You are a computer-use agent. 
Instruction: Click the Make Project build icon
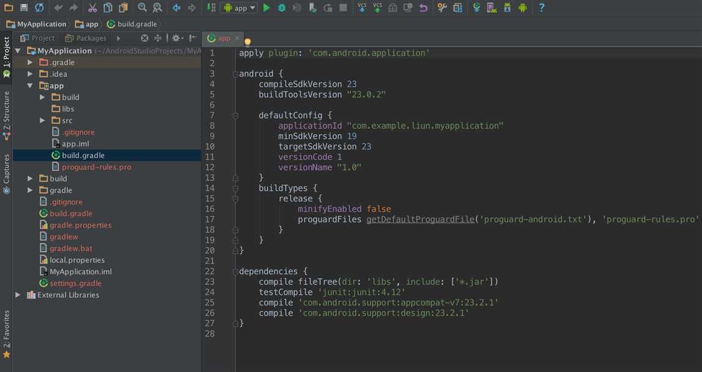pos(211,7)
